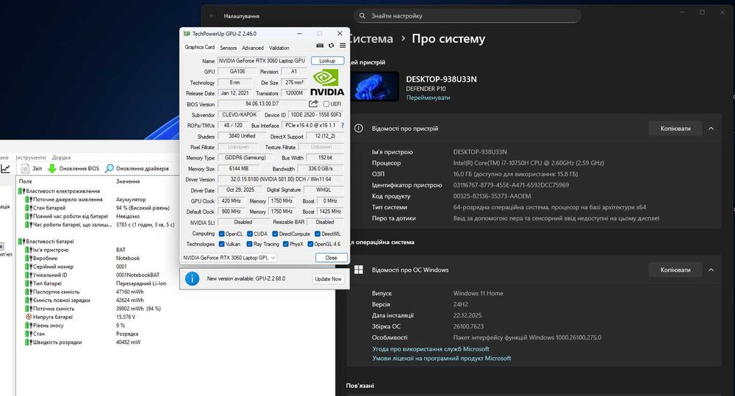This screenshot has height=396, width=735.
Task: Click the Перейменувати link
Action: tap(428, 98)
